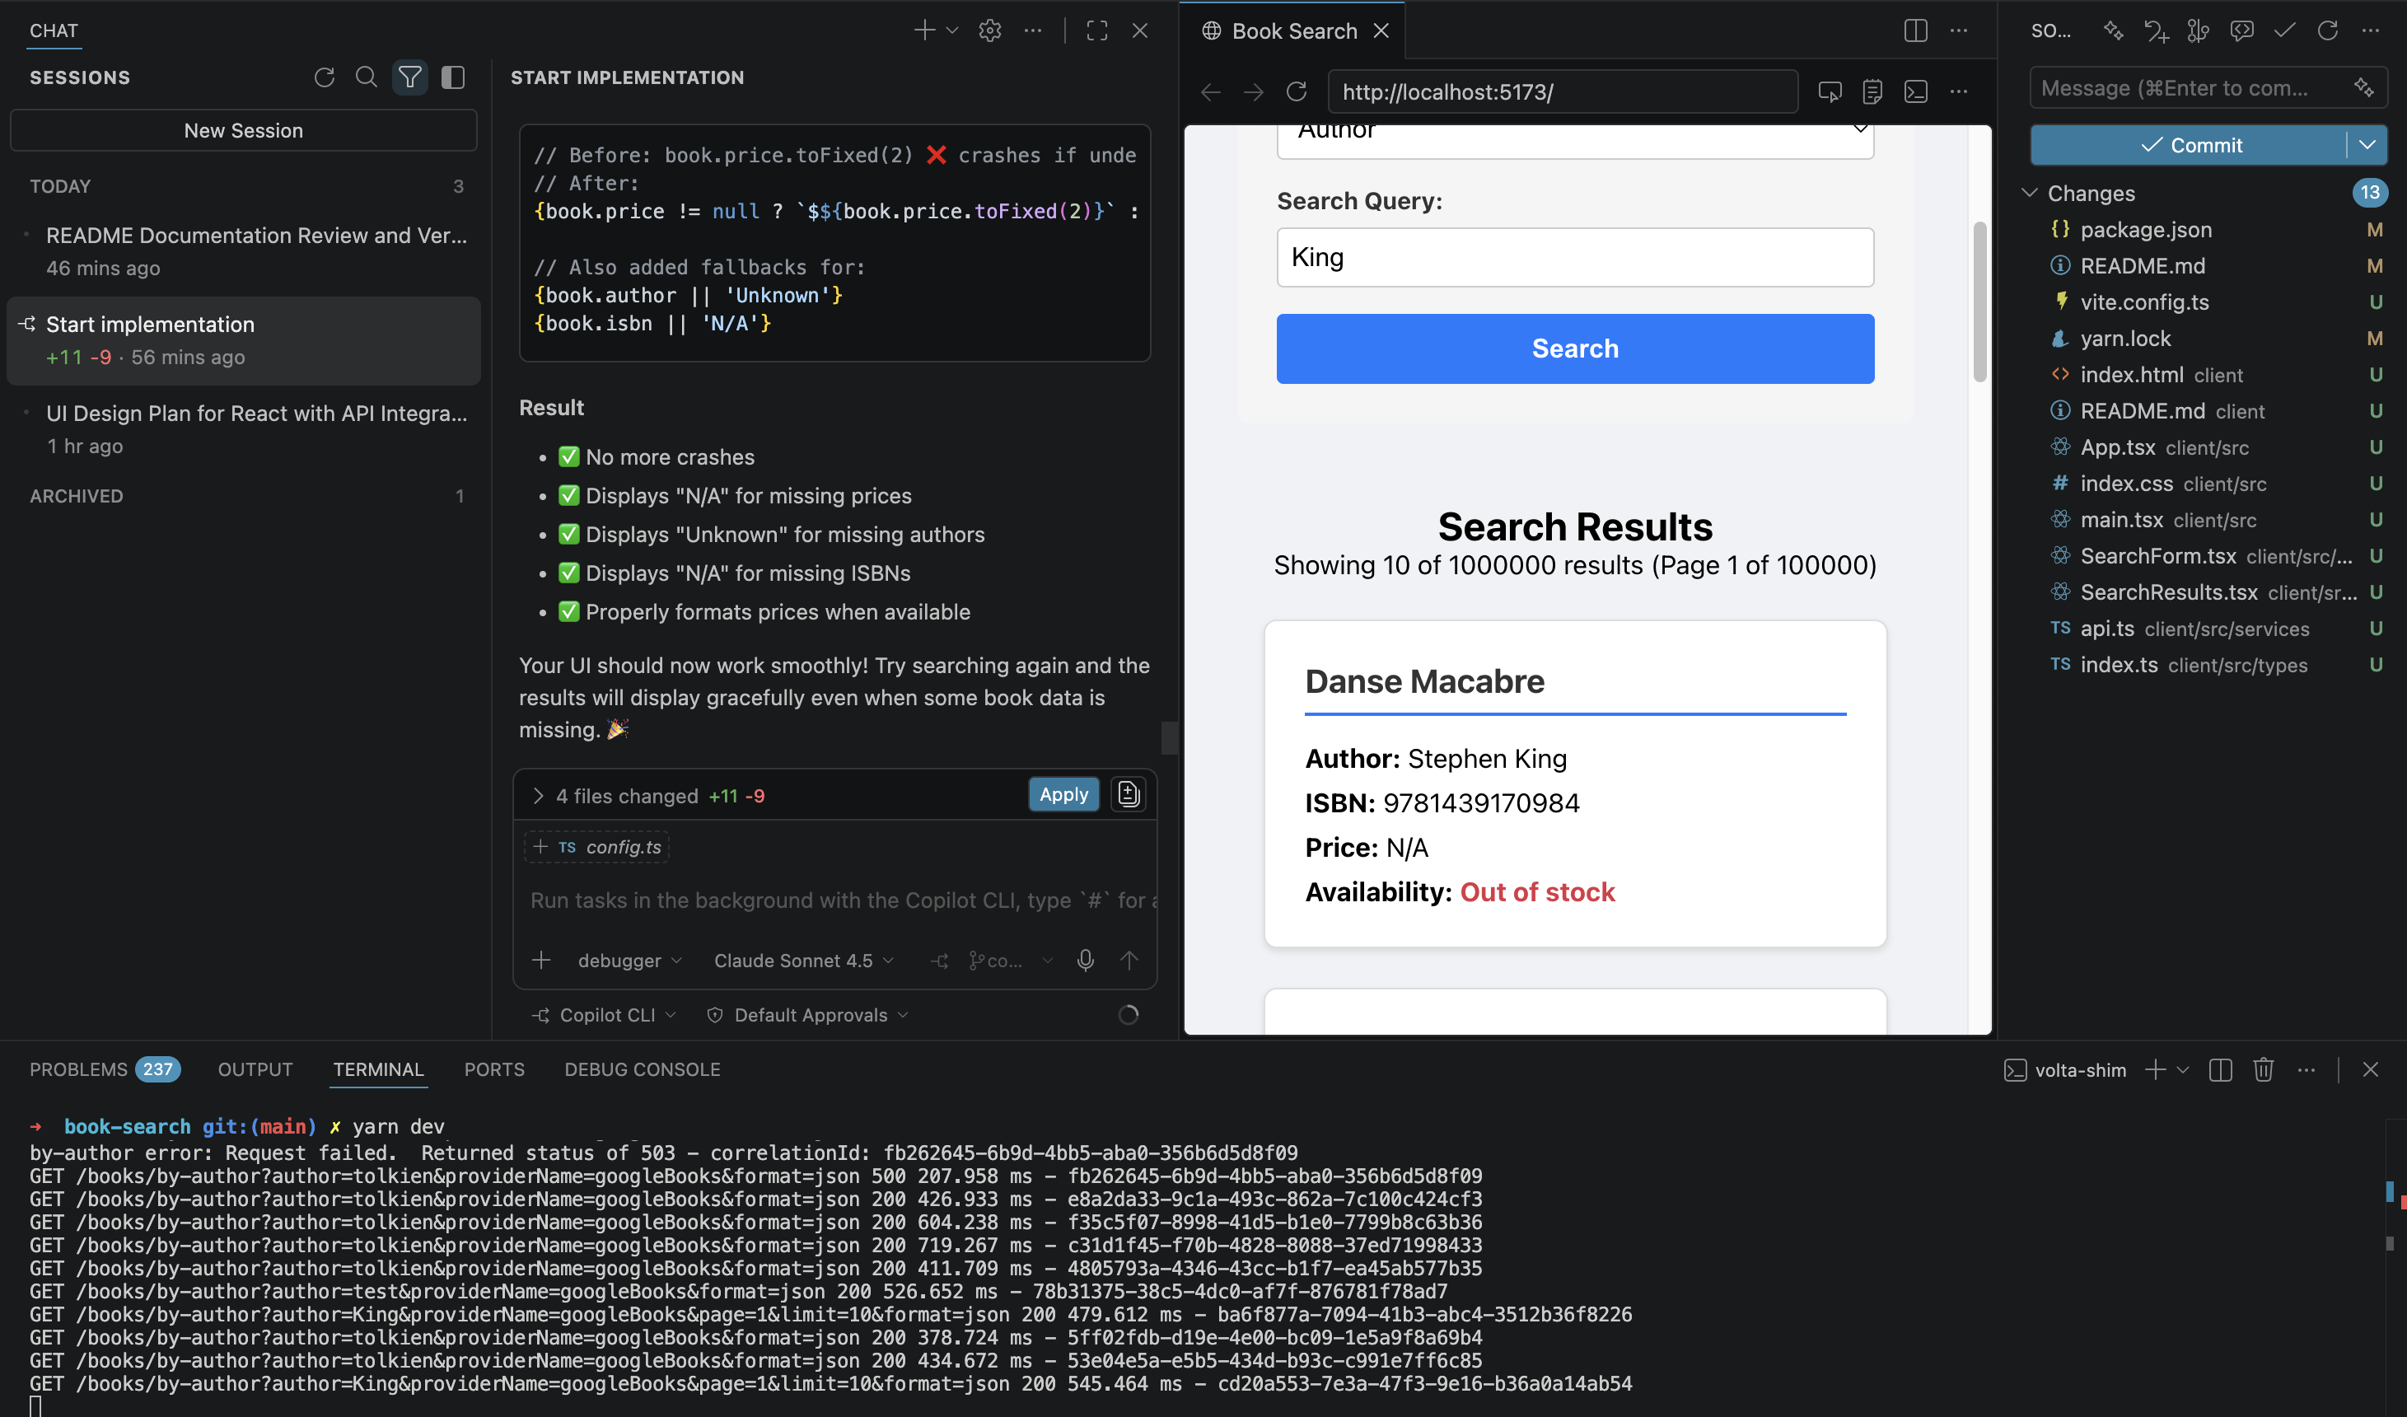Viewport: 2407px width, 1417px height.
Task: Toggle voice input microphone
Action: [x=1085, y=961]
